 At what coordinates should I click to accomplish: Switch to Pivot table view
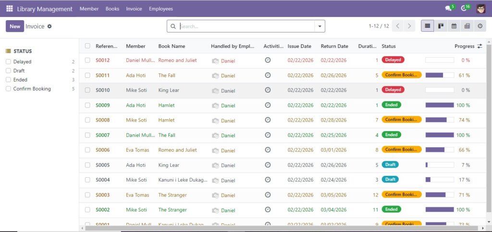click(x=467, y=26)
